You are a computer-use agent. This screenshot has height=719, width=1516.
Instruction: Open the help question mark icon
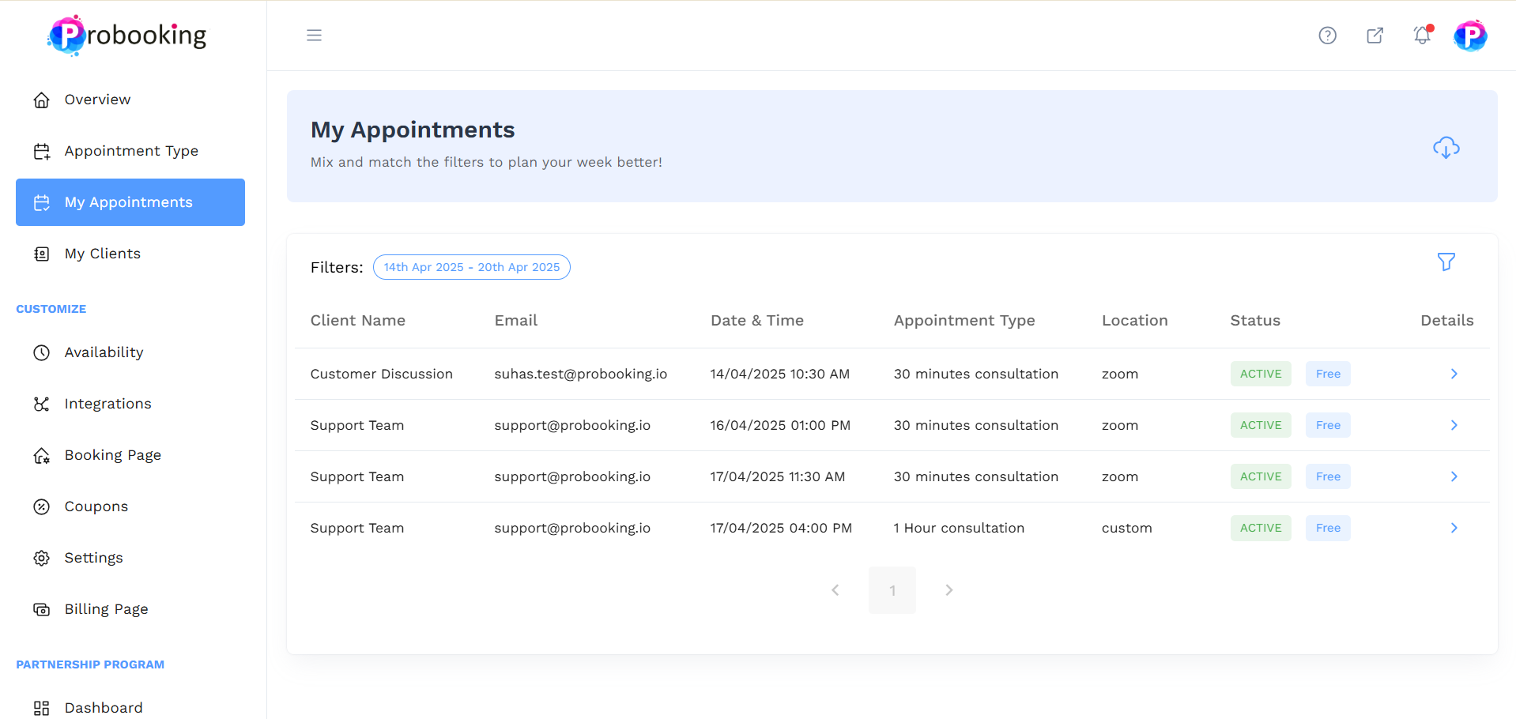(1327, 36)
